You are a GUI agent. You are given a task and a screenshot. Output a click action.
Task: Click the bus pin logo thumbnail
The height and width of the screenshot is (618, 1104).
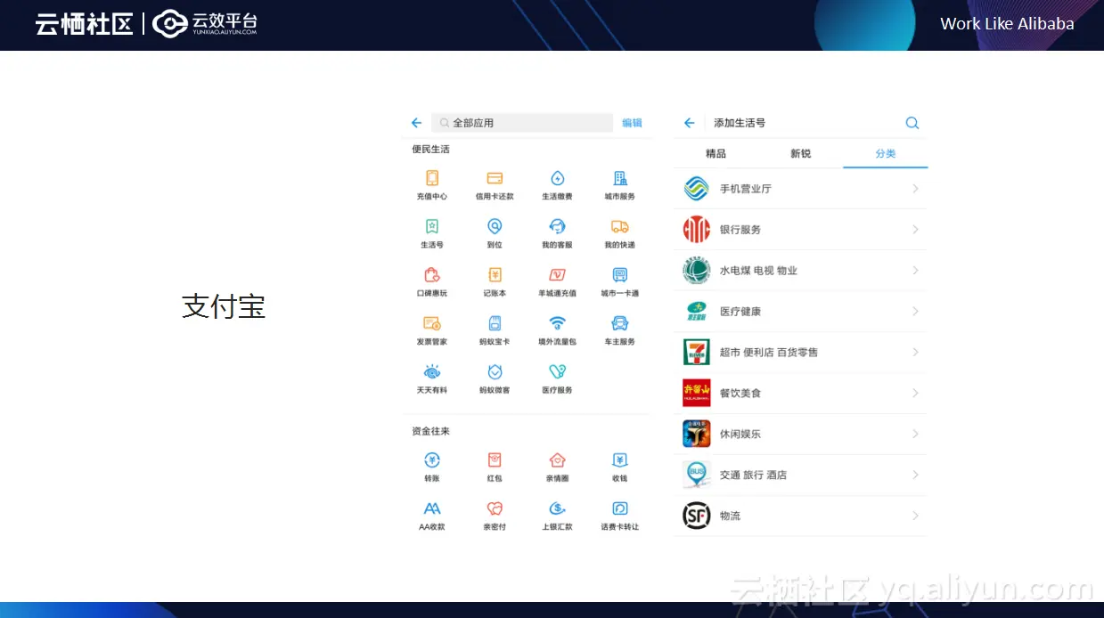click(x=696, y=475)
